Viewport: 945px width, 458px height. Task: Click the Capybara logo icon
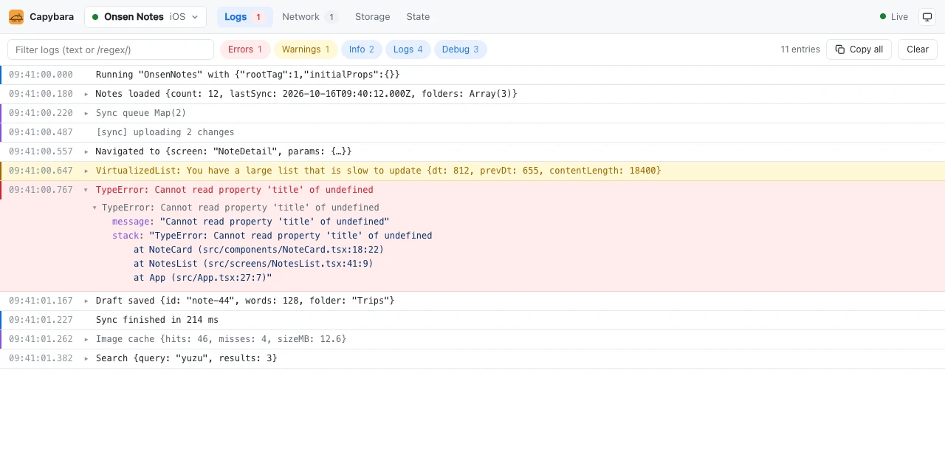(x=16, y=17)
